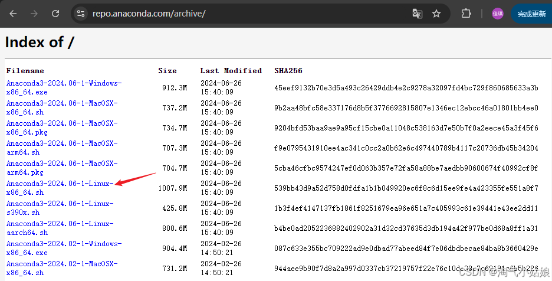Image resolution: width=552 pixels, height=281 pixels.
Task: Select the 912.3M size value
Action: (175, 87)
